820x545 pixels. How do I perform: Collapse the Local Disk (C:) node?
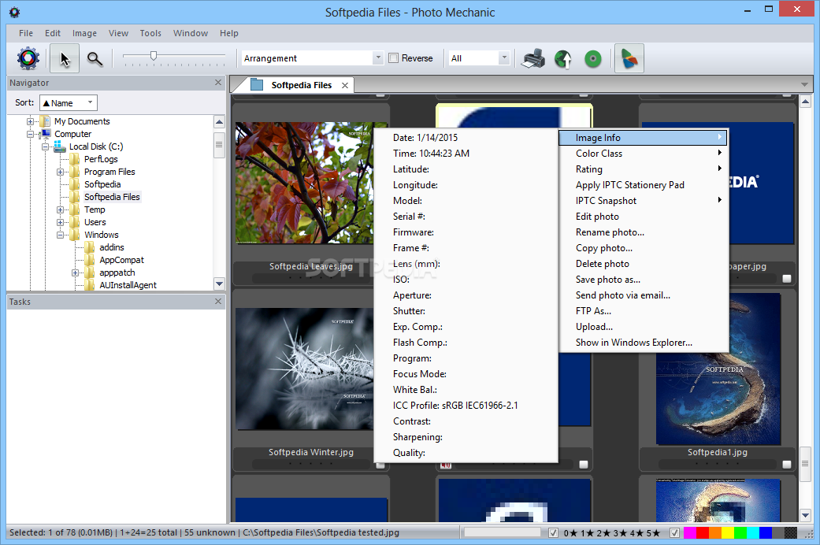pos(46,147)
